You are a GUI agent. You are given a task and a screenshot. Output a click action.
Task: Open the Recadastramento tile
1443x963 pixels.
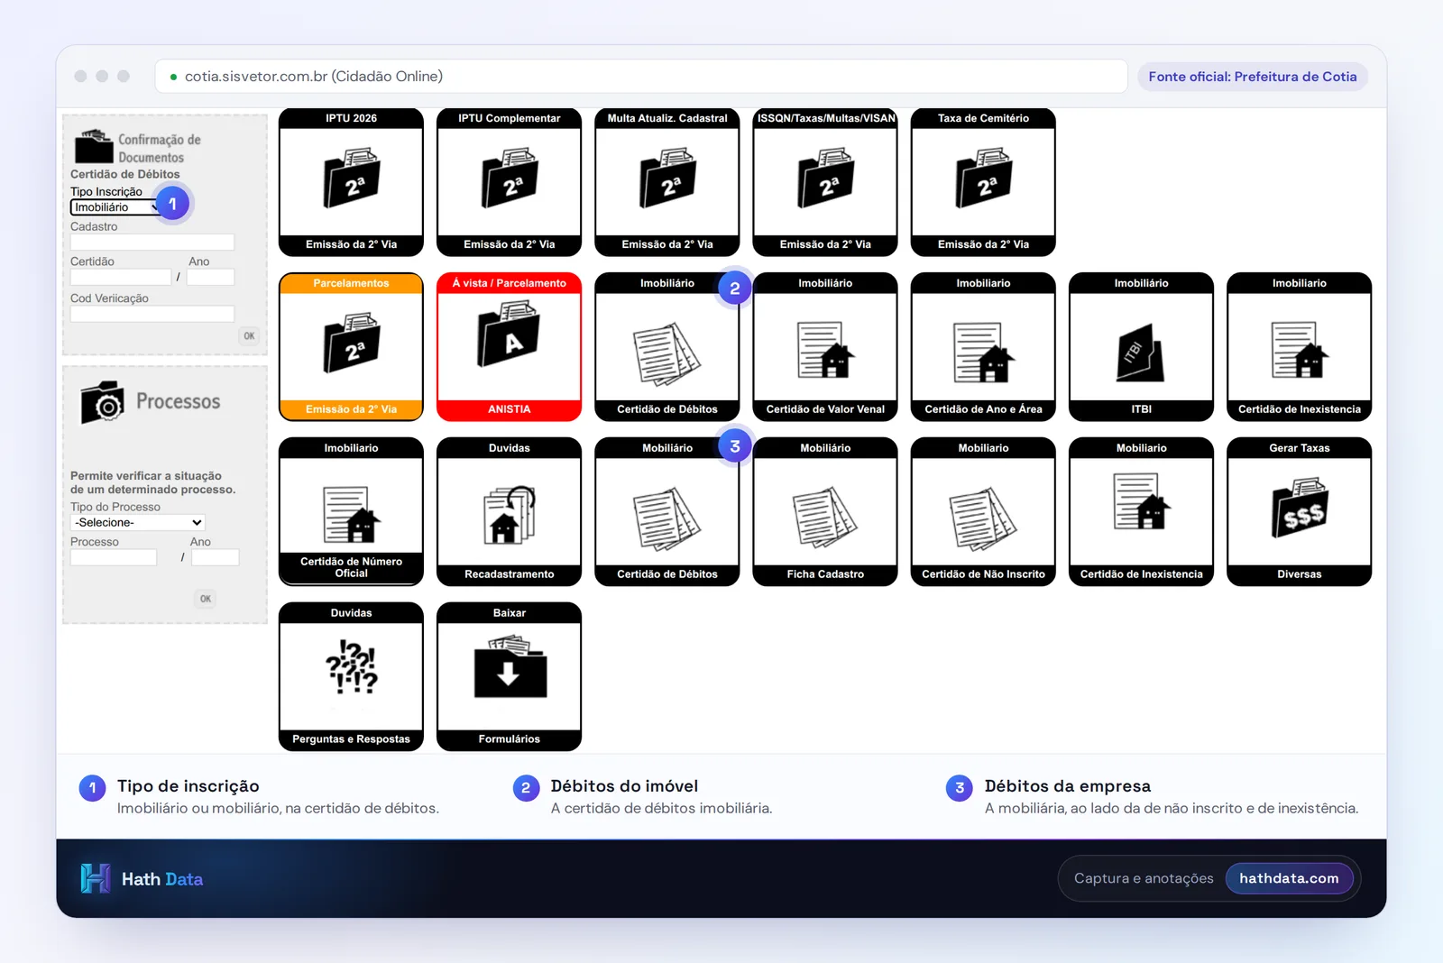tap(509, 512)
